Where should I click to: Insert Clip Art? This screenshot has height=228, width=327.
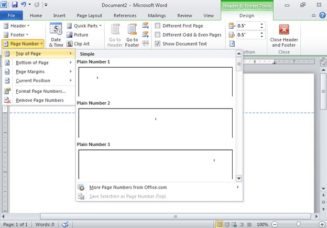pos(78,44)
